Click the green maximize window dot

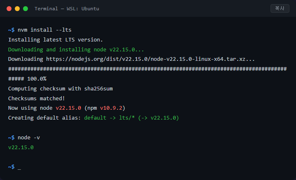pos(25,9)
